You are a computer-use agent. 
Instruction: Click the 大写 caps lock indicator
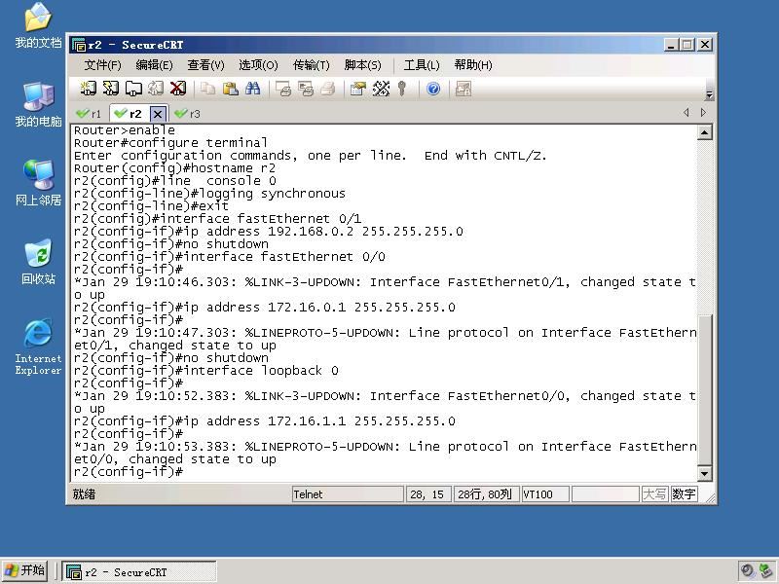click(x=654, y=494)
